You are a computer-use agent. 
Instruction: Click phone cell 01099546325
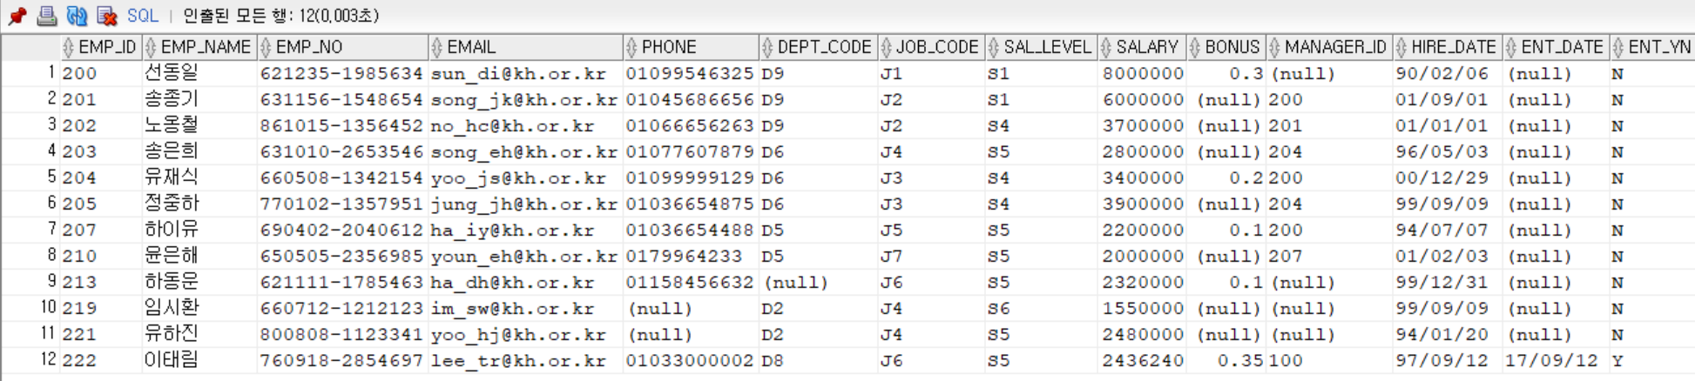[690, 74]
